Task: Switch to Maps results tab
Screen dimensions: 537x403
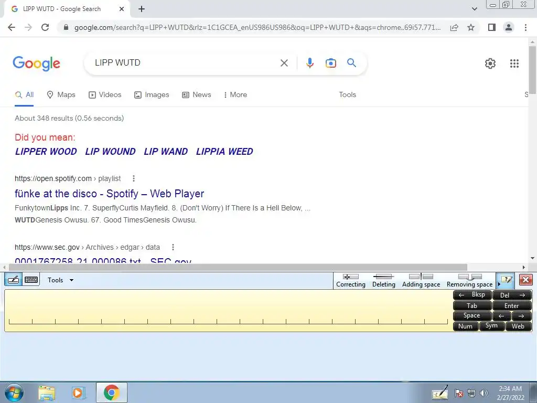Action: 61,95
